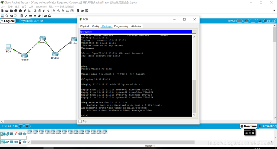277x149 pixels.
Task: Click the New file toolbar icon
Action: point(2,11)
